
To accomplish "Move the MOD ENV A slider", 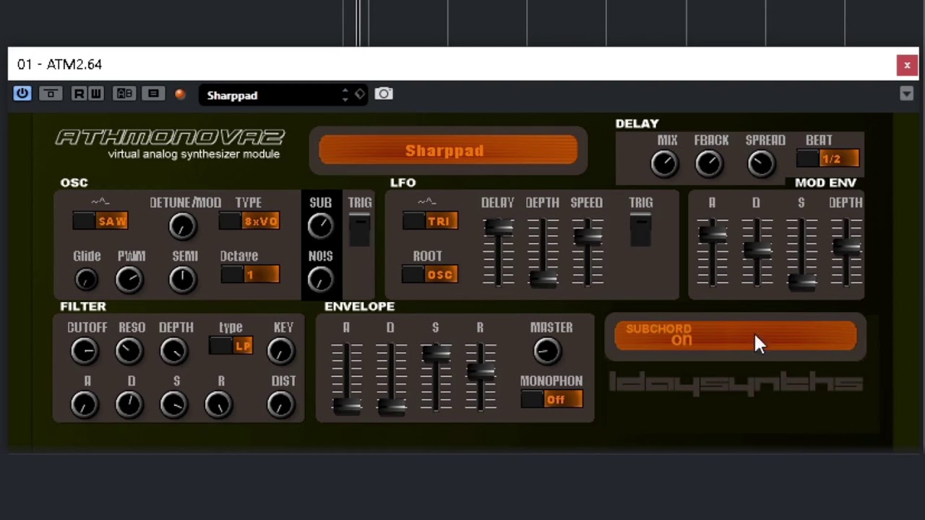I will (713, 234).
